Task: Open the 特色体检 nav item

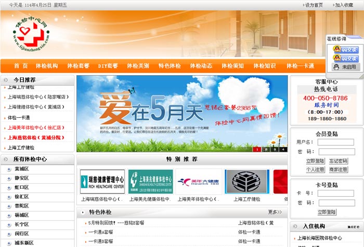Action: point(170,66)
